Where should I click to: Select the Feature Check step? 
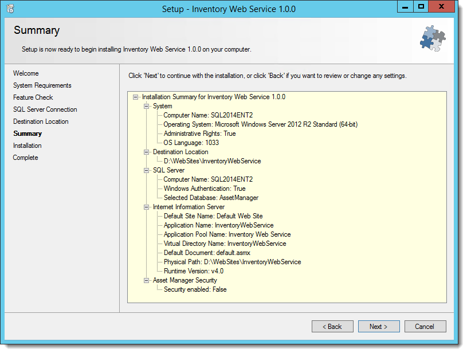[33, 97]
